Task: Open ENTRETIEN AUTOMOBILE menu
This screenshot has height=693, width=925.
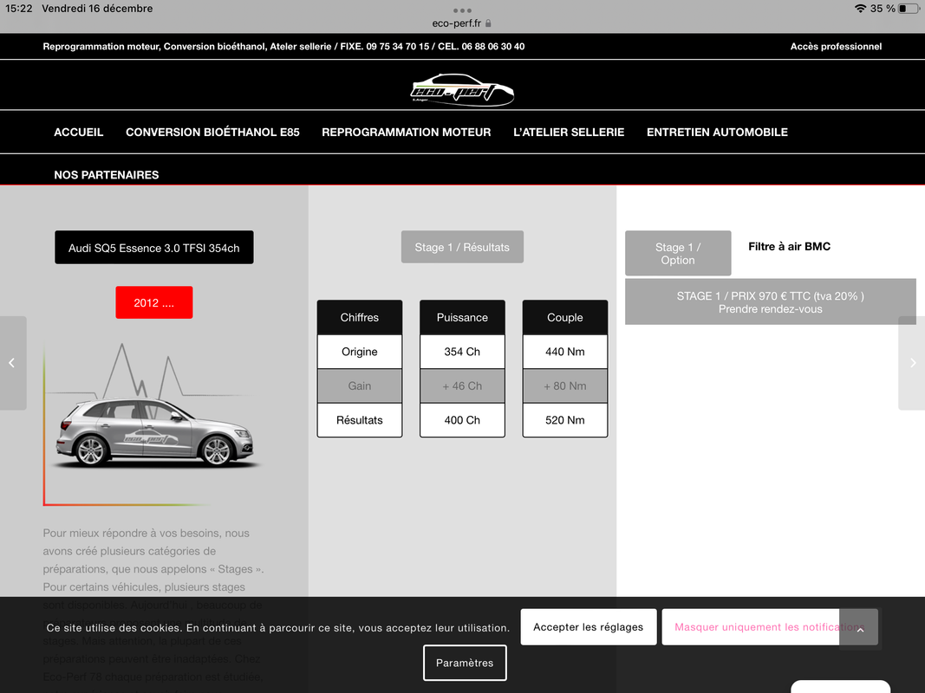Action: point(717,132)
